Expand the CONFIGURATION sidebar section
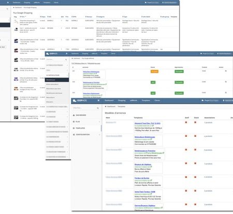This screenshot has height=214, width=233. [x=86, y=135]
